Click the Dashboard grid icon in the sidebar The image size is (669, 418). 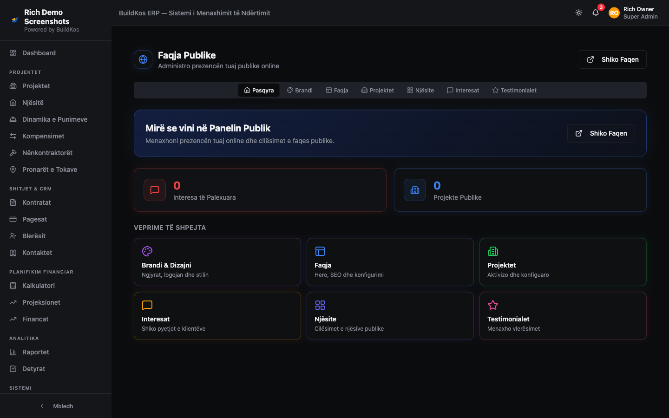13,53
